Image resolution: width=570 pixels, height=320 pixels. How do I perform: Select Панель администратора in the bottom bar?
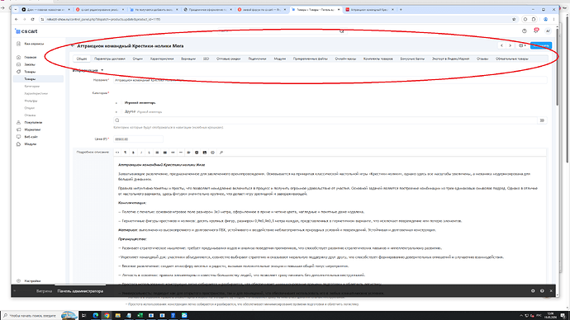coord(80,291)
